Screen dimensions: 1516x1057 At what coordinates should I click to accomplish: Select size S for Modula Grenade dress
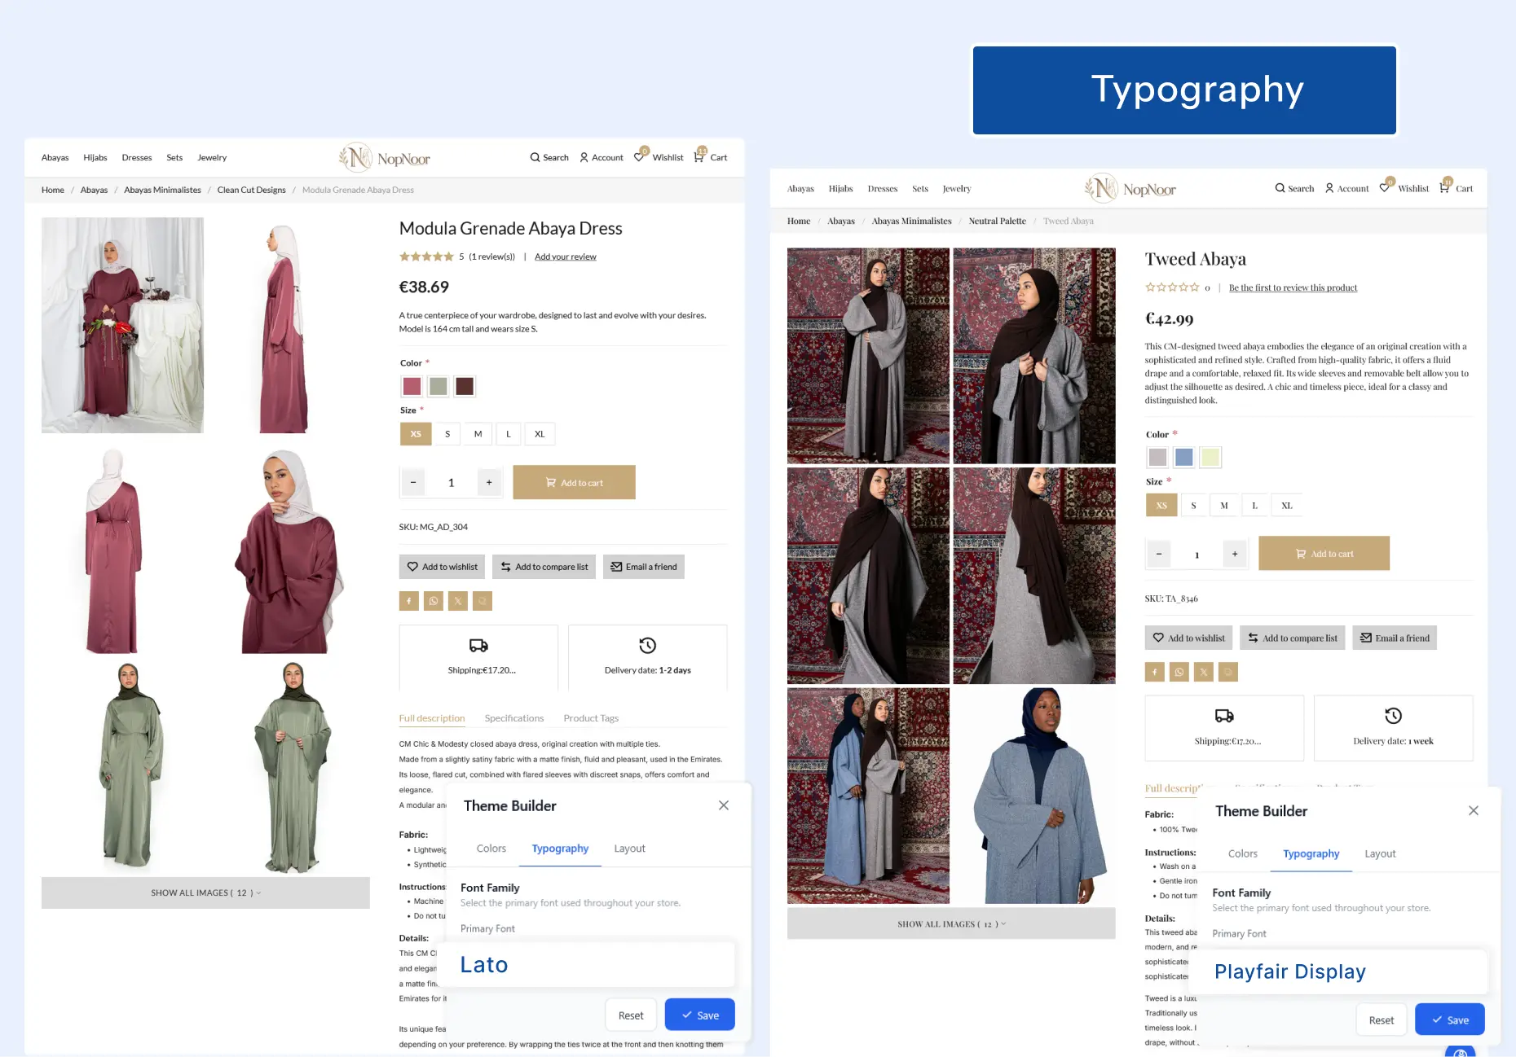pyautogui.click(x=447, y=434)
